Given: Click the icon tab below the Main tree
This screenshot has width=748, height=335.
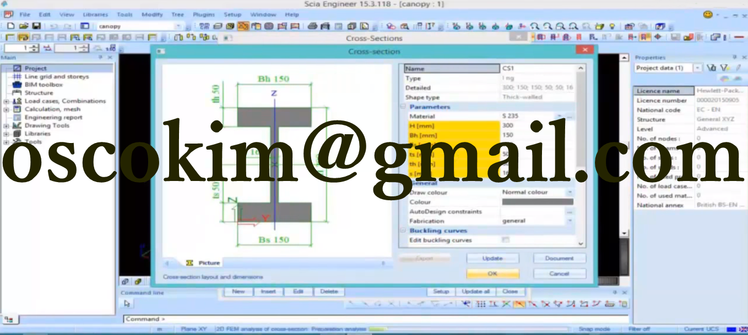Looking at the screenshot, I should point(9,319).
